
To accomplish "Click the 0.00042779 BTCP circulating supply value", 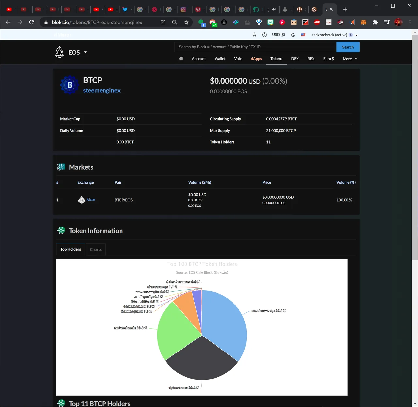I will tap(281, 119).
